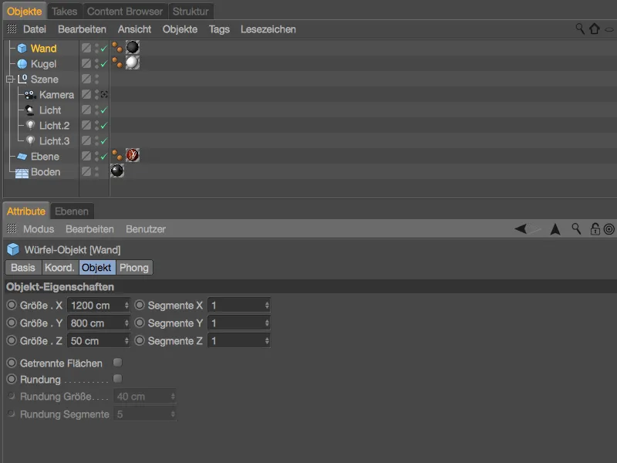
Task: Open Object Manager grip menu icon
Action: point(12,29)
